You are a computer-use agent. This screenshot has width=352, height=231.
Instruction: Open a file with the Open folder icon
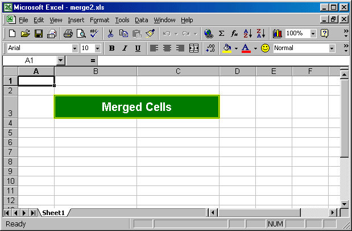point(26,34)
